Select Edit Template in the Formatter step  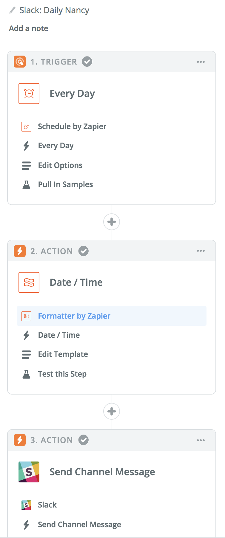point(63,354)
